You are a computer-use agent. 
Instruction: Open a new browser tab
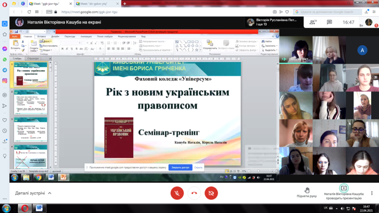(125, 4)
